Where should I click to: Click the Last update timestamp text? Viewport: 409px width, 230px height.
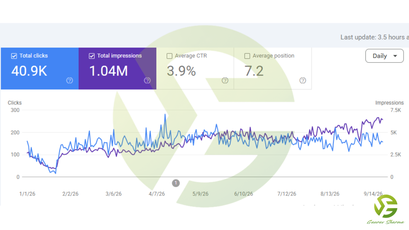[x=374, y=37]
